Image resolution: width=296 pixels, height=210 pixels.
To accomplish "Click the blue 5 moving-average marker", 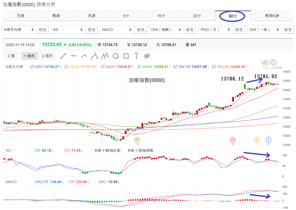I will 268,140.
